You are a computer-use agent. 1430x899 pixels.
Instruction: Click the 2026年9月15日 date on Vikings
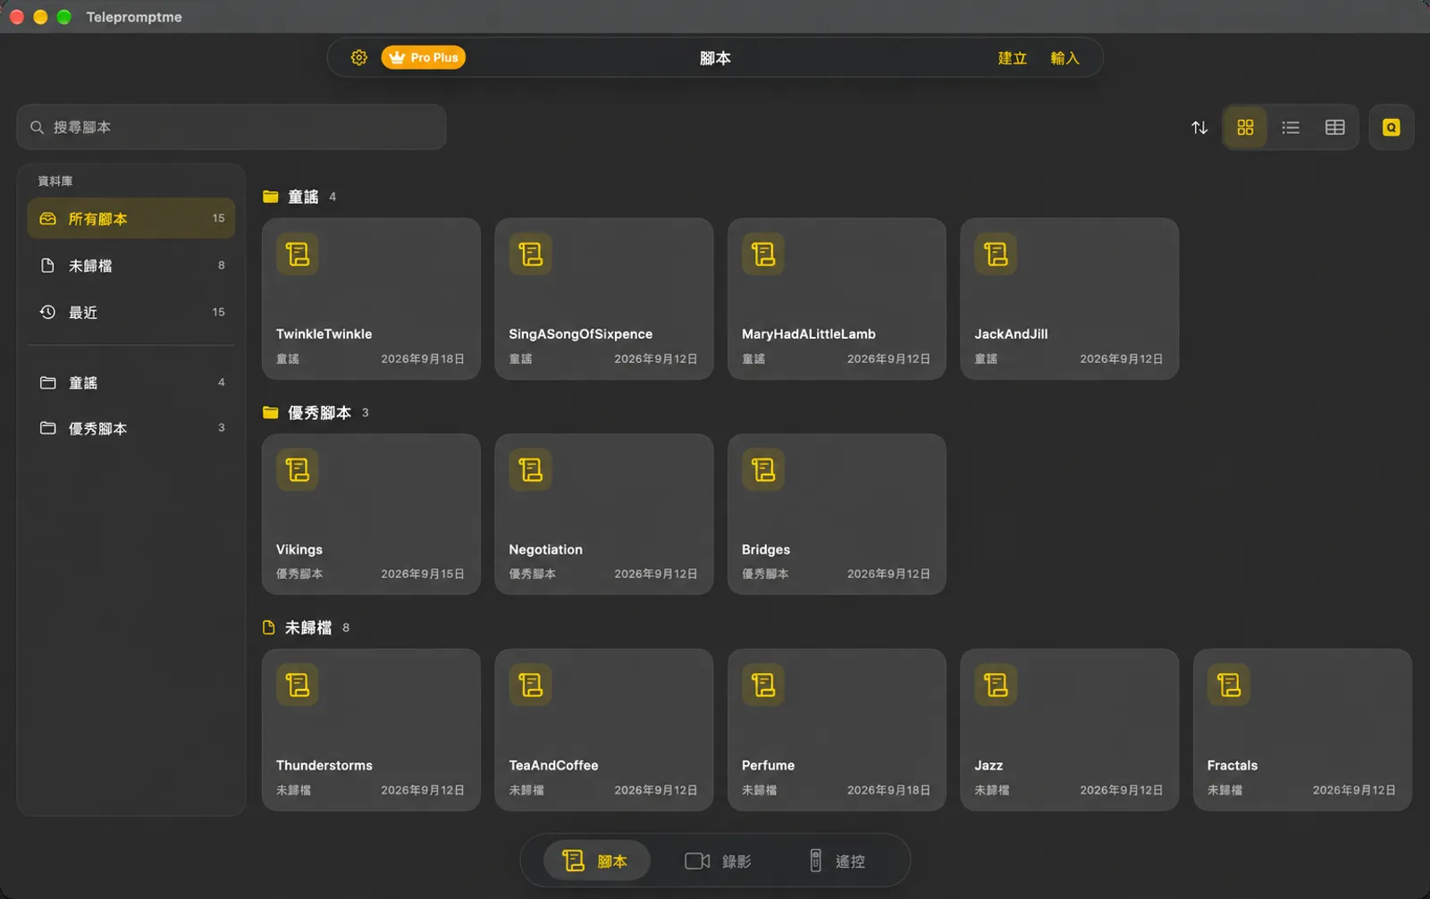coord(423,574)
